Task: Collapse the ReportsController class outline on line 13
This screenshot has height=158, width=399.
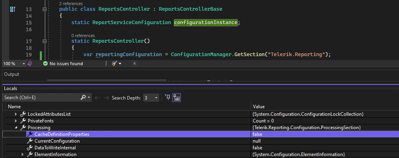Action: [x=44, y=9]
